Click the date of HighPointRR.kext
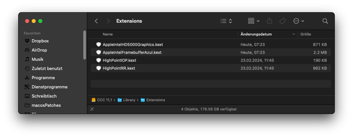Image resolution: width=353 pixels, height=138 pixels. [257, 68]
